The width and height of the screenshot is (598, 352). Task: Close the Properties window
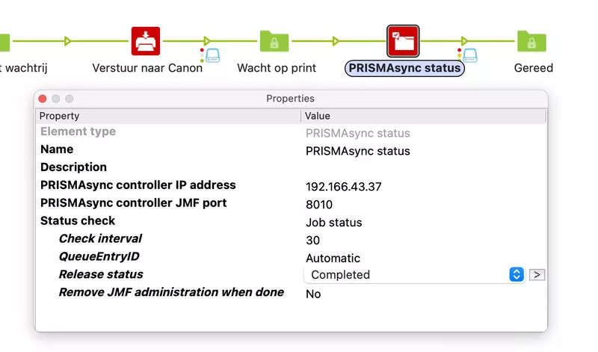coord(43,99)
